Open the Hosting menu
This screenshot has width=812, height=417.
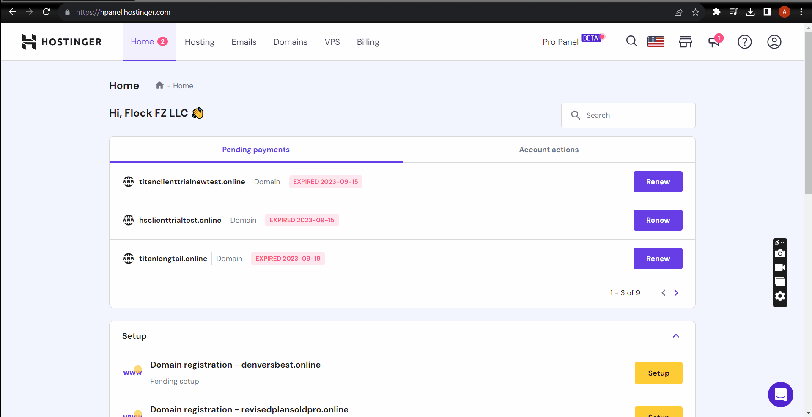(x=200, y=42)
